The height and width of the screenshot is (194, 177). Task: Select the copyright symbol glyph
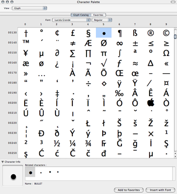[x=166, y=33]
